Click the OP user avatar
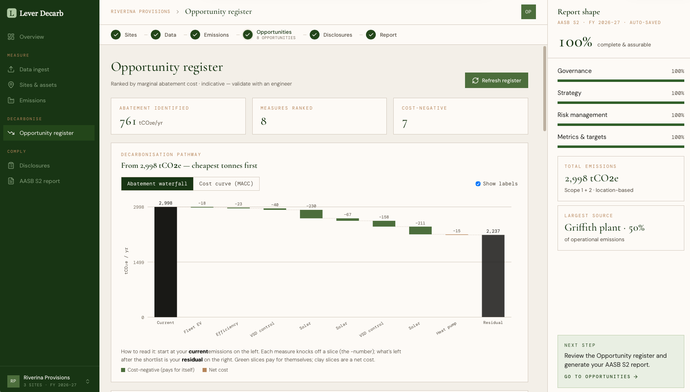Image resolution: width=690 pixels, height=392 pixels. 528,12
